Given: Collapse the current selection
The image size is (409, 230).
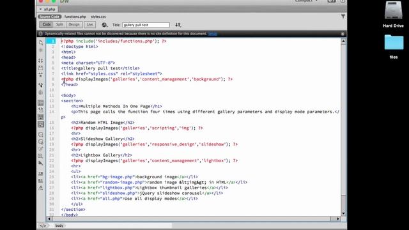Looking at the screenshot, I should point(41,68).
